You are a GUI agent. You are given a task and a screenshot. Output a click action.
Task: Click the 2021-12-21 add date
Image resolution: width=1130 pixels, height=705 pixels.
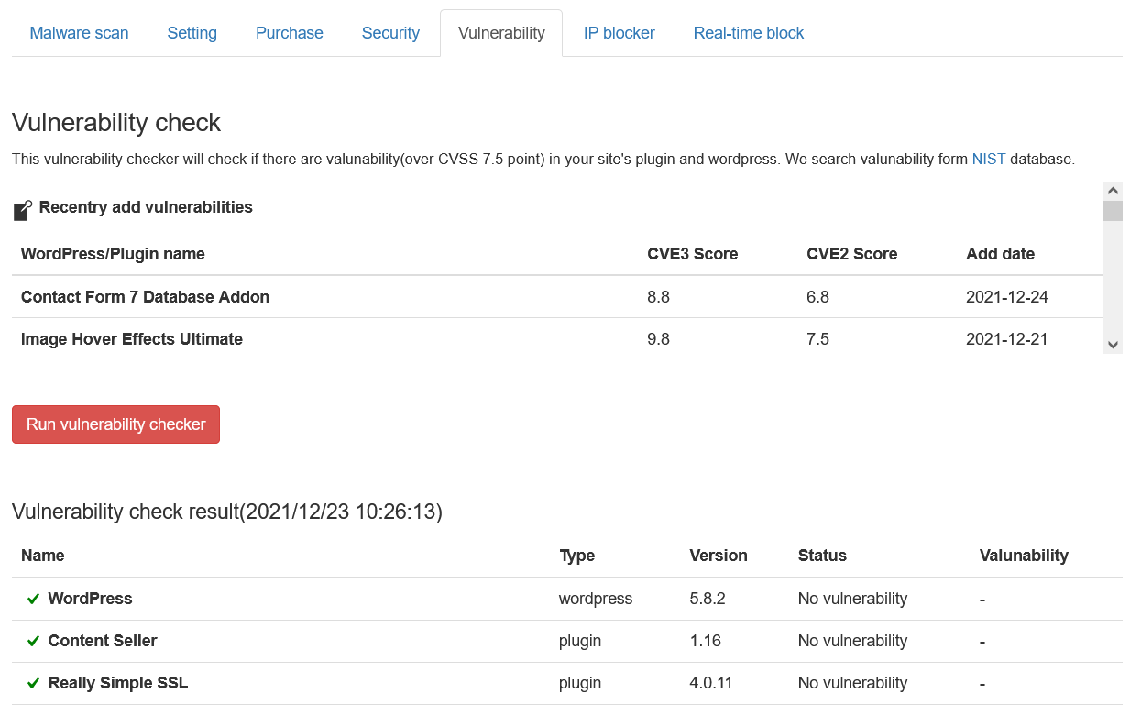click(1007, 339)
